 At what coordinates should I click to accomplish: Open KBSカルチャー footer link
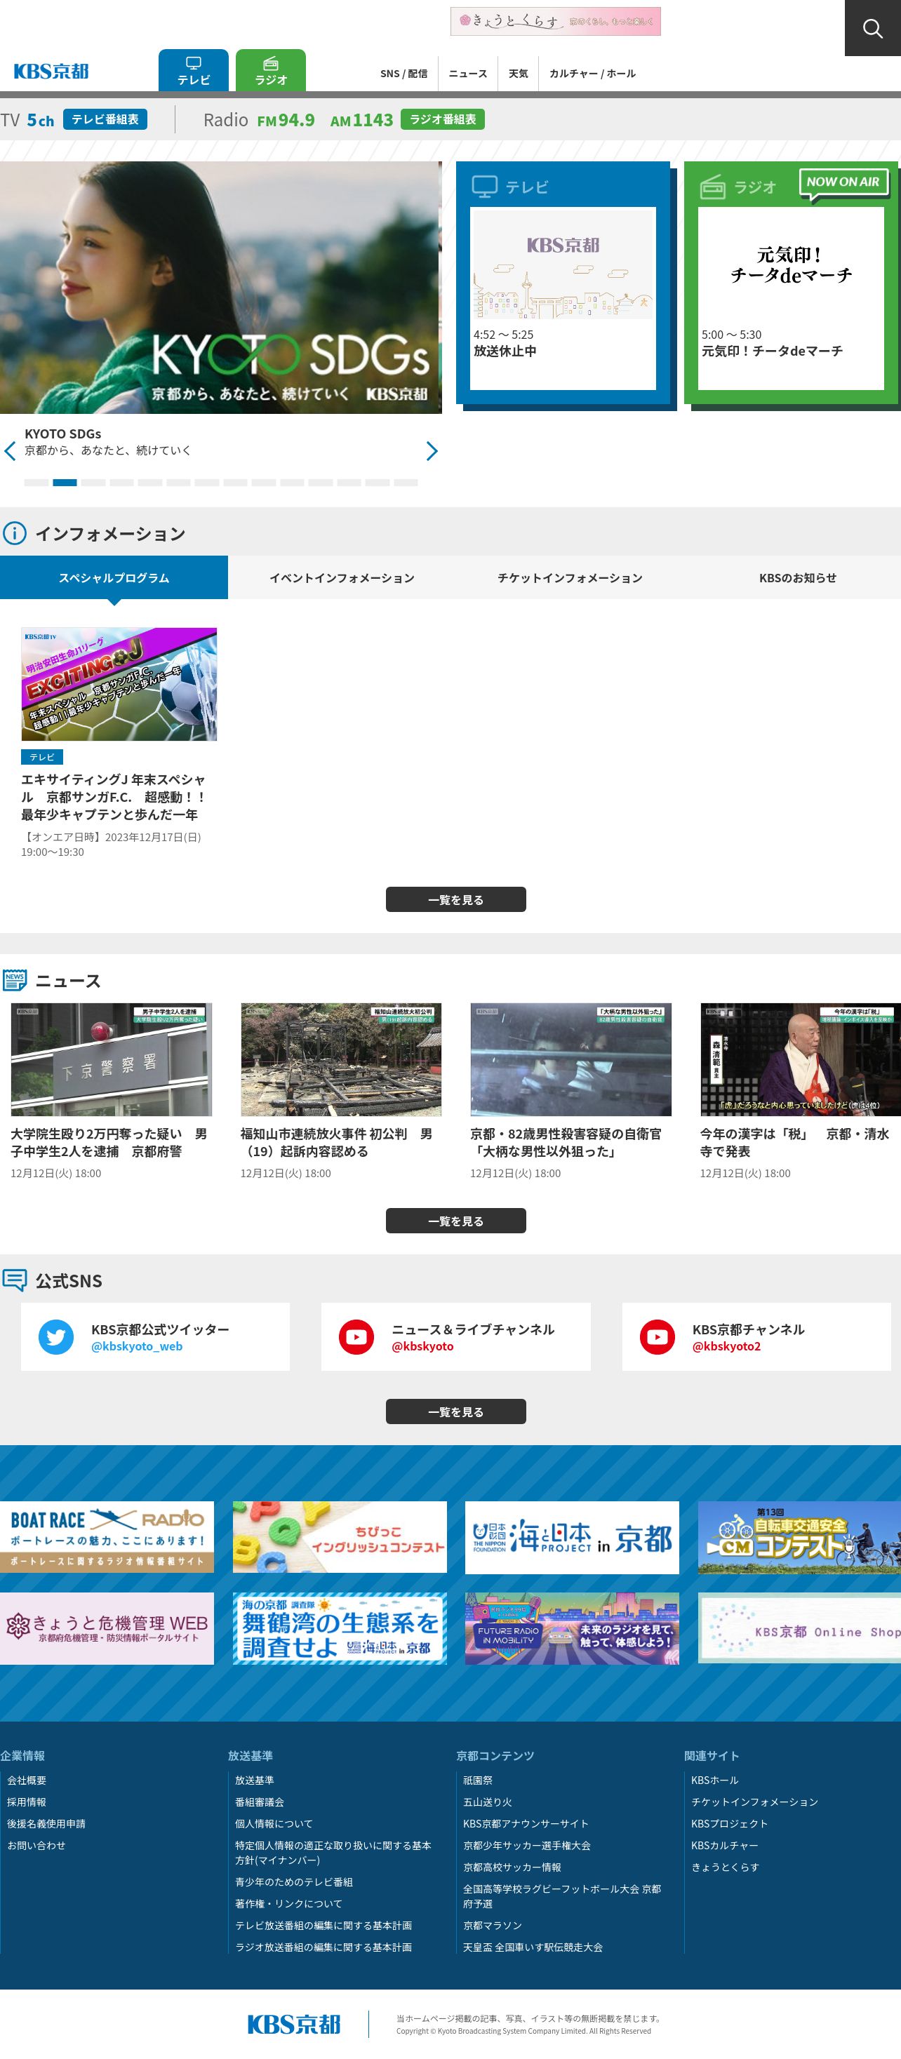pyautogui.click(x=724, y=1845)
